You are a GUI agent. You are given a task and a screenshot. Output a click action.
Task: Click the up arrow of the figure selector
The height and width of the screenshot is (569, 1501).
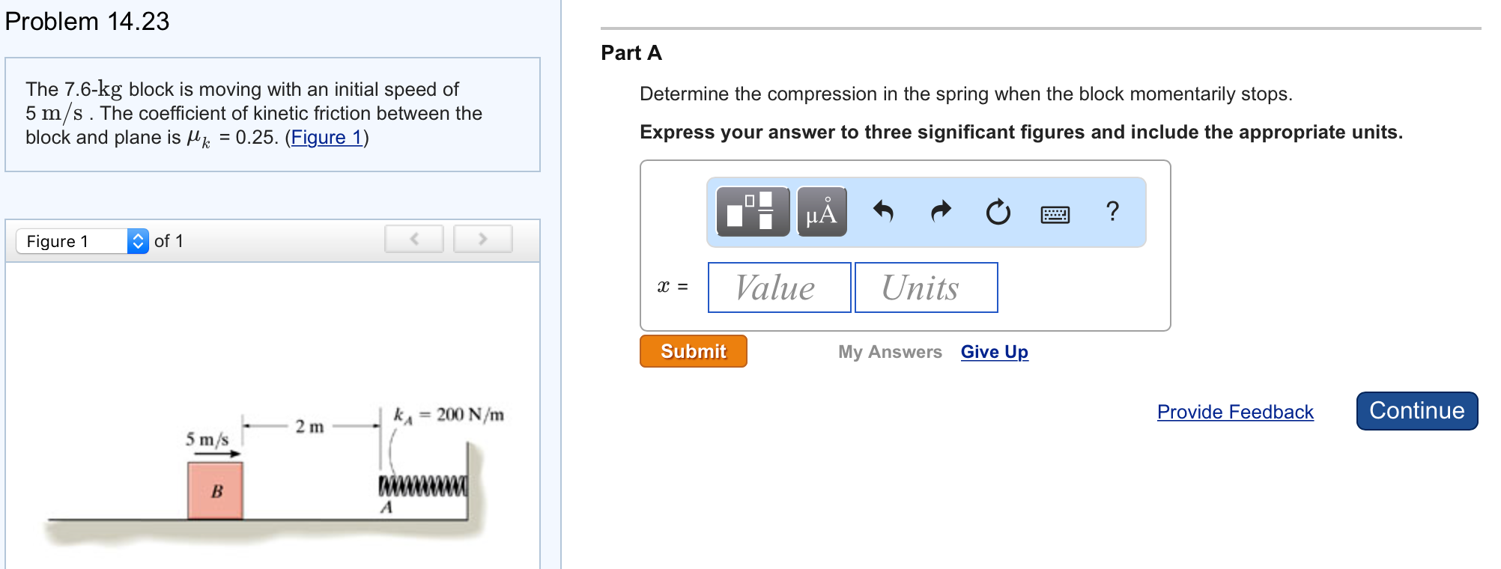[x=139, y=237]
